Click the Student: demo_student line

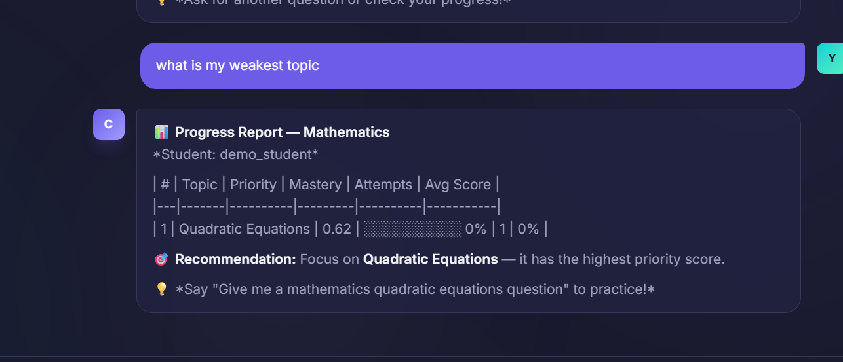[235, 154]
